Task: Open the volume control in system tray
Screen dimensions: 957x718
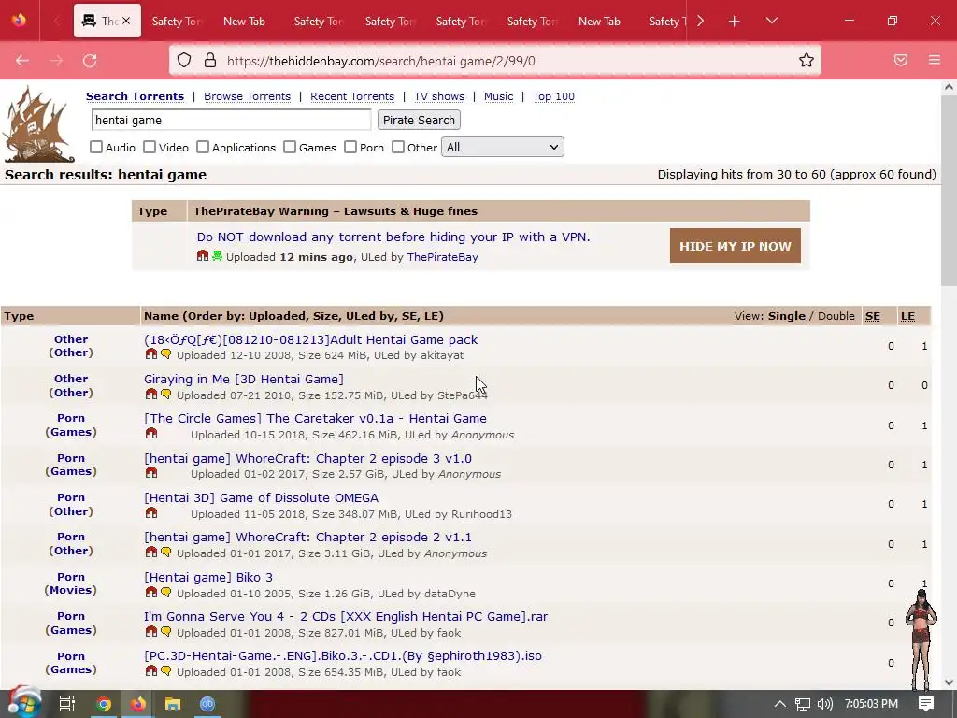Action: [x=825, y=704]
